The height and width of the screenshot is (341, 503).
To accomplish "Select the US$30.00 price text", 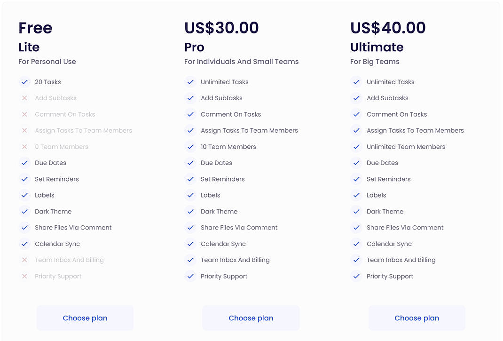I will point(221,28).
